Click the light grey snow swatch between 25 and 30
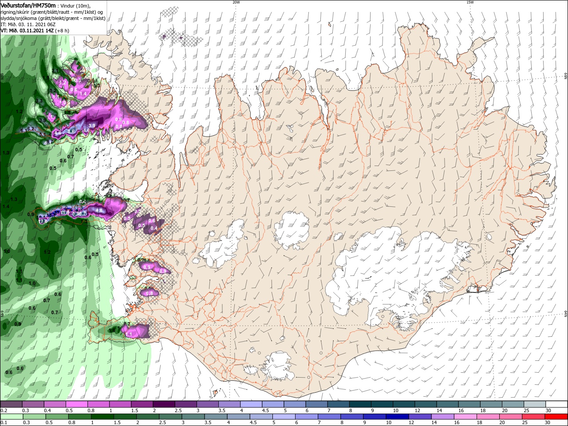This screenshot has height=426, width=568. tap(534, 404)
